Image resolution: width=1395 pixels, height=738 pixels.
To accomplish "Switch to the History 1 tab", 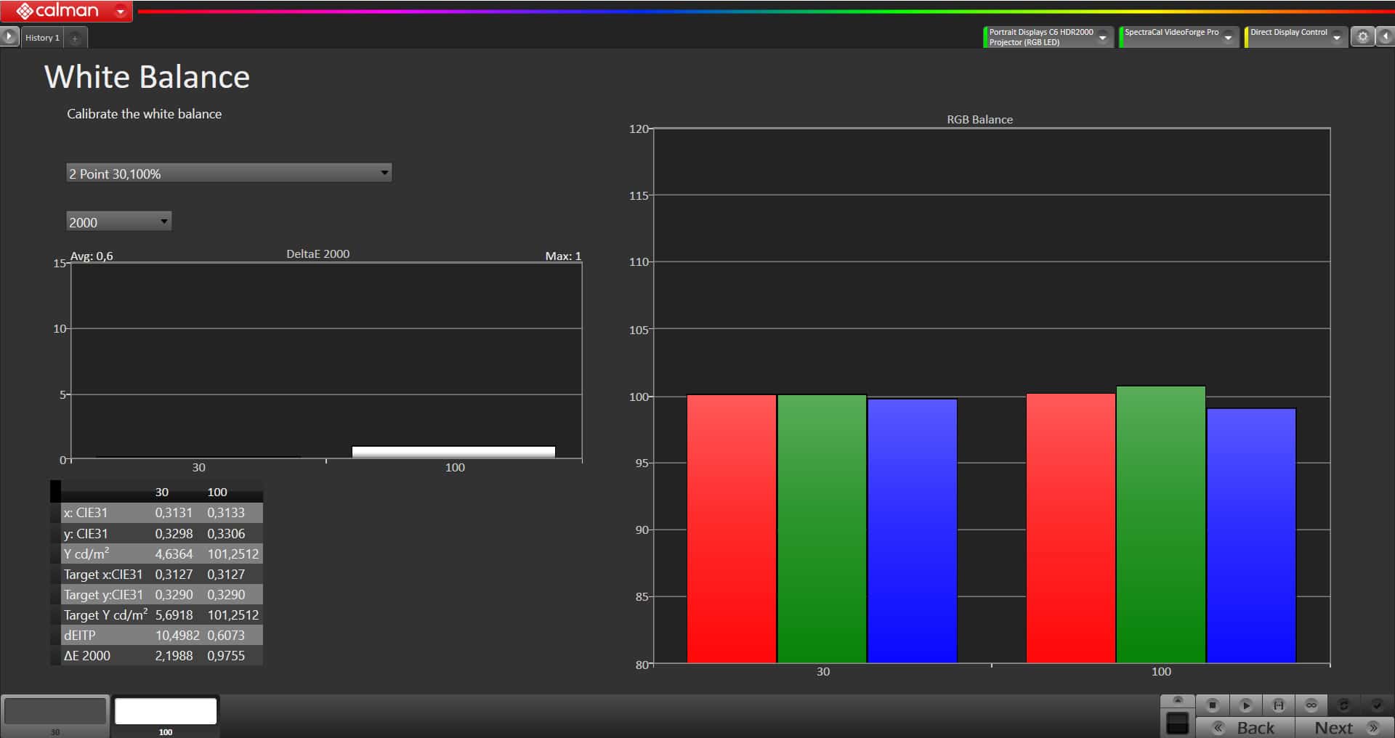I will tap(42, 38).
